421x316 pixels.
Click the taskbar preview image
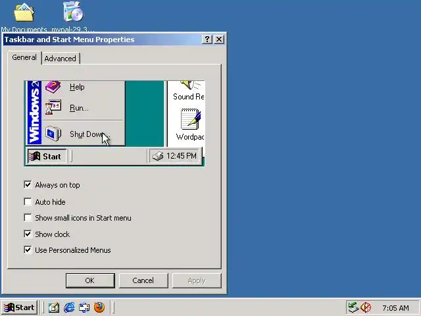pyautogui.click(x=114, y=123)
